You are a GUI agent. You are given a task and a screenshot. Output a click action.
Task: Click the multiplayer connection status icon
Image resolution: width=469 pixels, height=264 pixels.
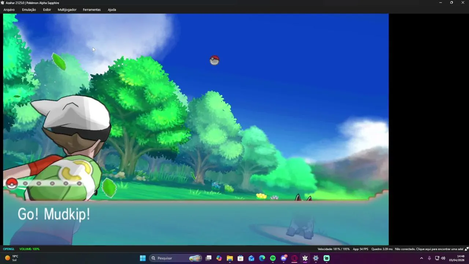466,249
